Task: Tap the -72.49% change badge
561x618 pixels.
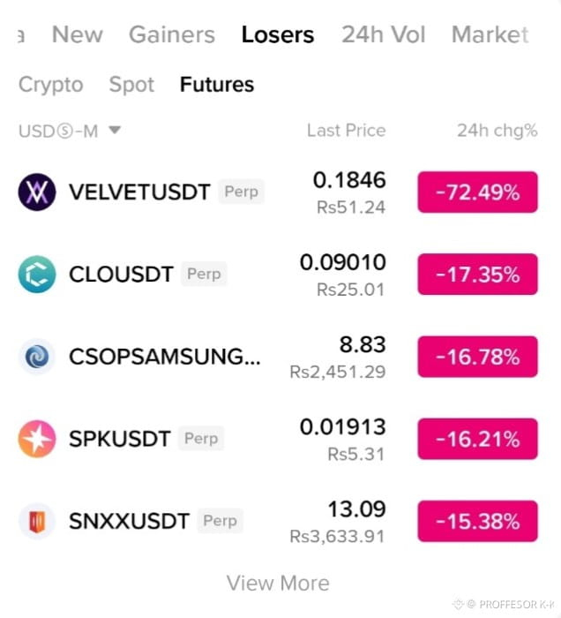Action: coord(477,192)
